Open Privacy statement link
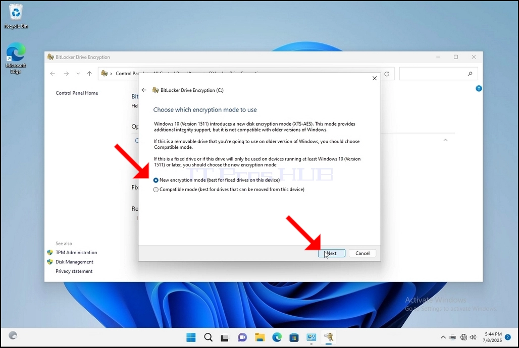Screen dimensions: 519x348 [x=74, y=271]
